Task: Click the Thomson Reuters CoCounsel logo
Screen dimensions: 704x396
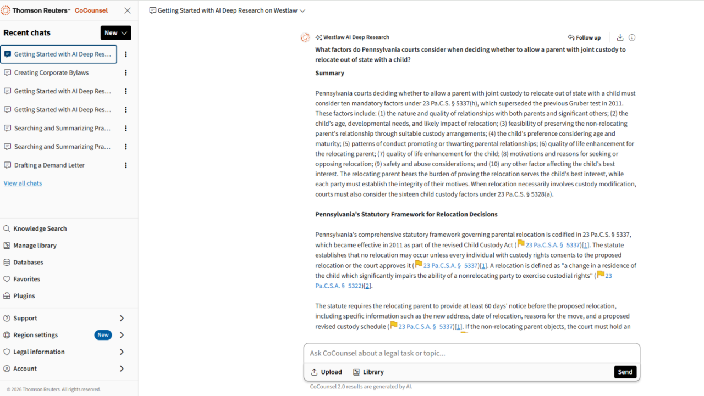Action: click(x=54, y=10)
